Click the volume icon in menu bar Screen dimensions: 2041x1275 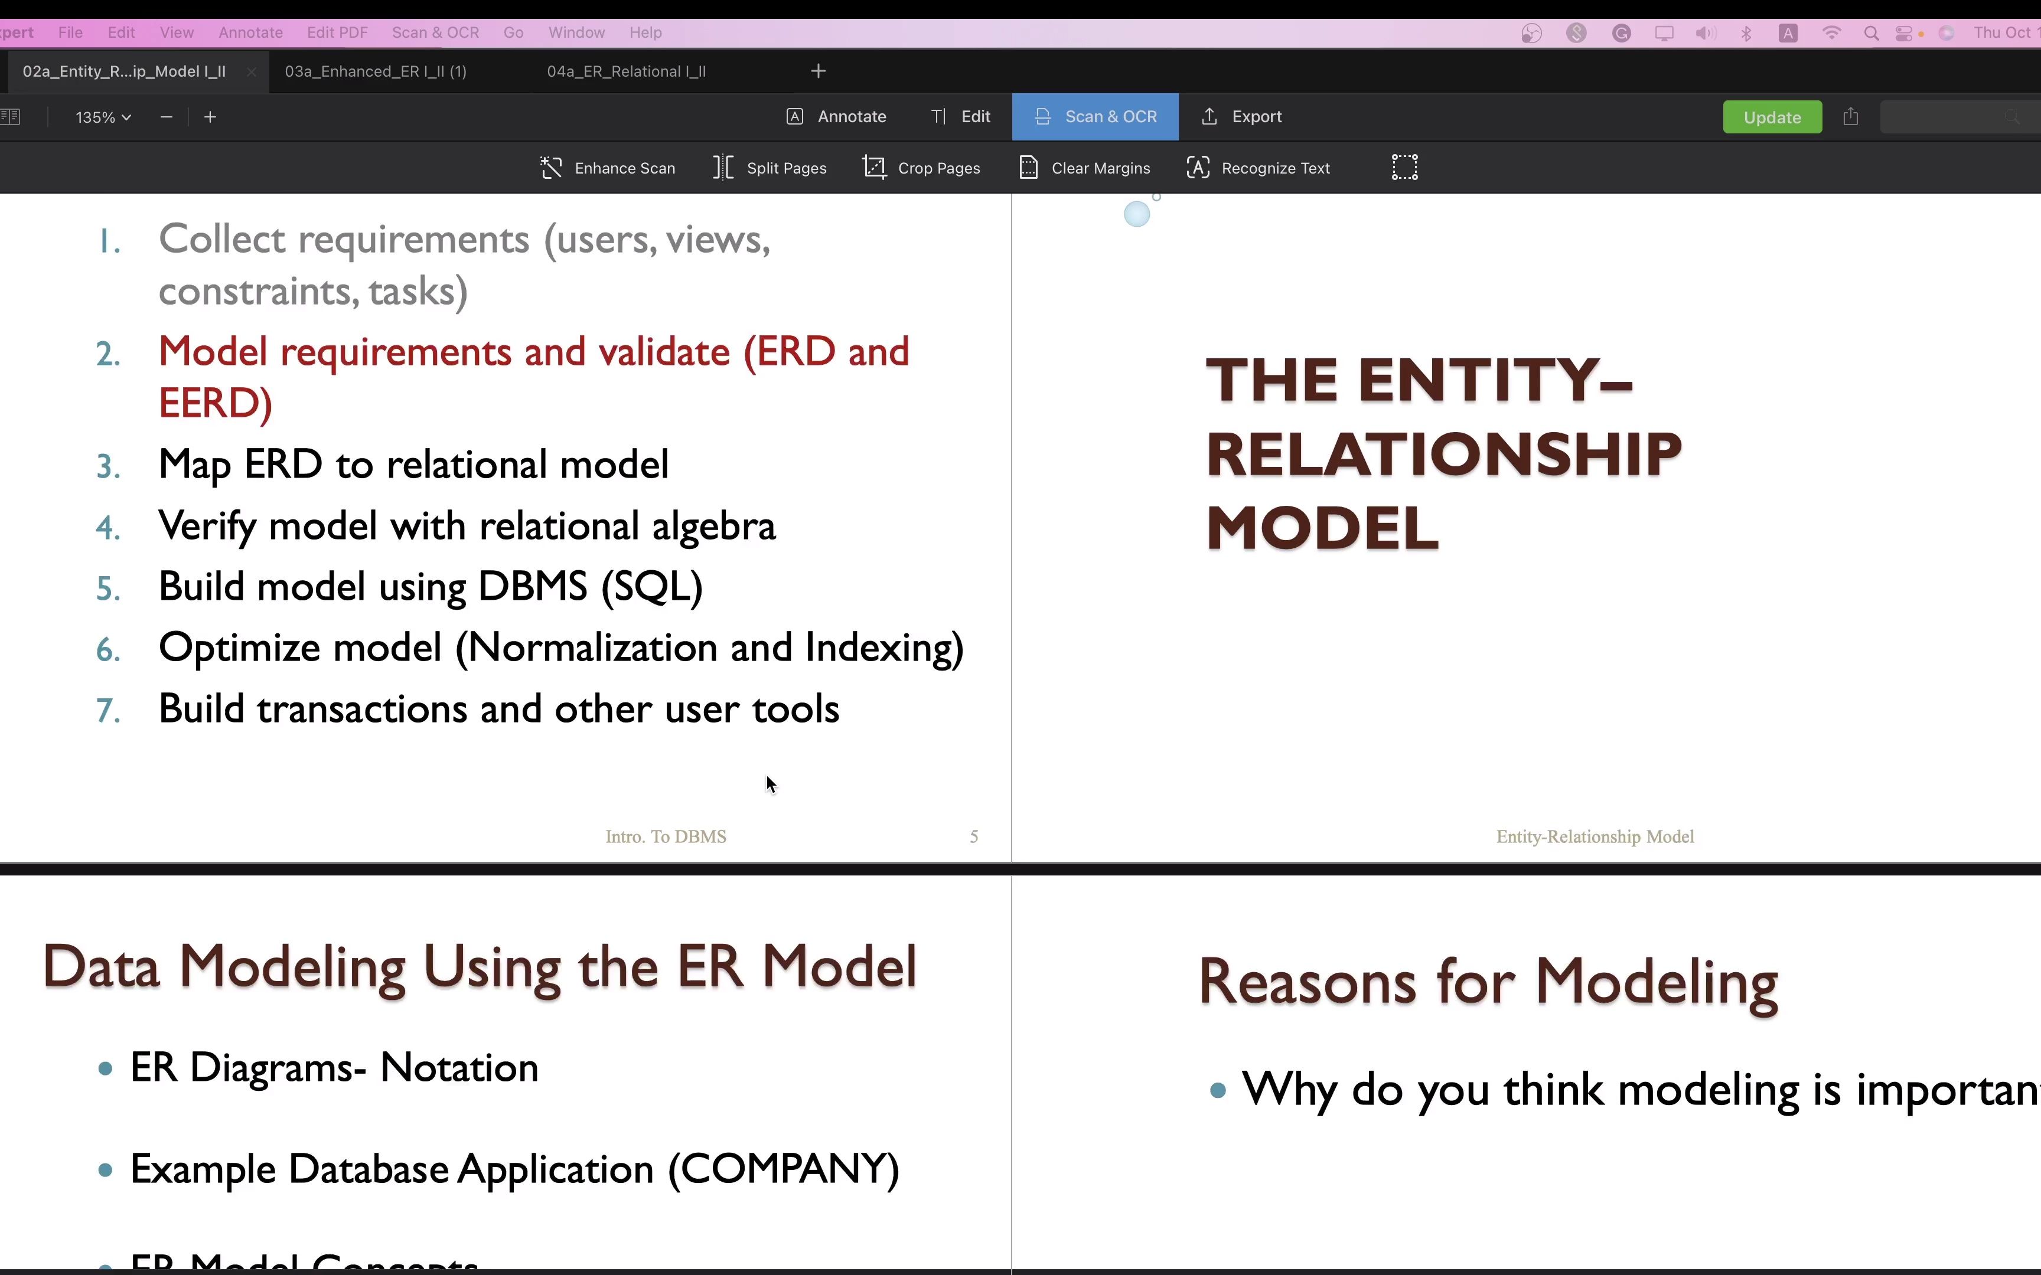(x=1706, y=34)
